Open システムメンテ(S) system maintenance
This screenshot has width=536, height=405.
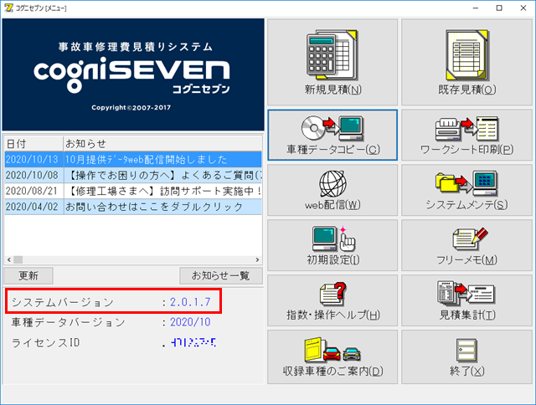click(x=466, y=190)
